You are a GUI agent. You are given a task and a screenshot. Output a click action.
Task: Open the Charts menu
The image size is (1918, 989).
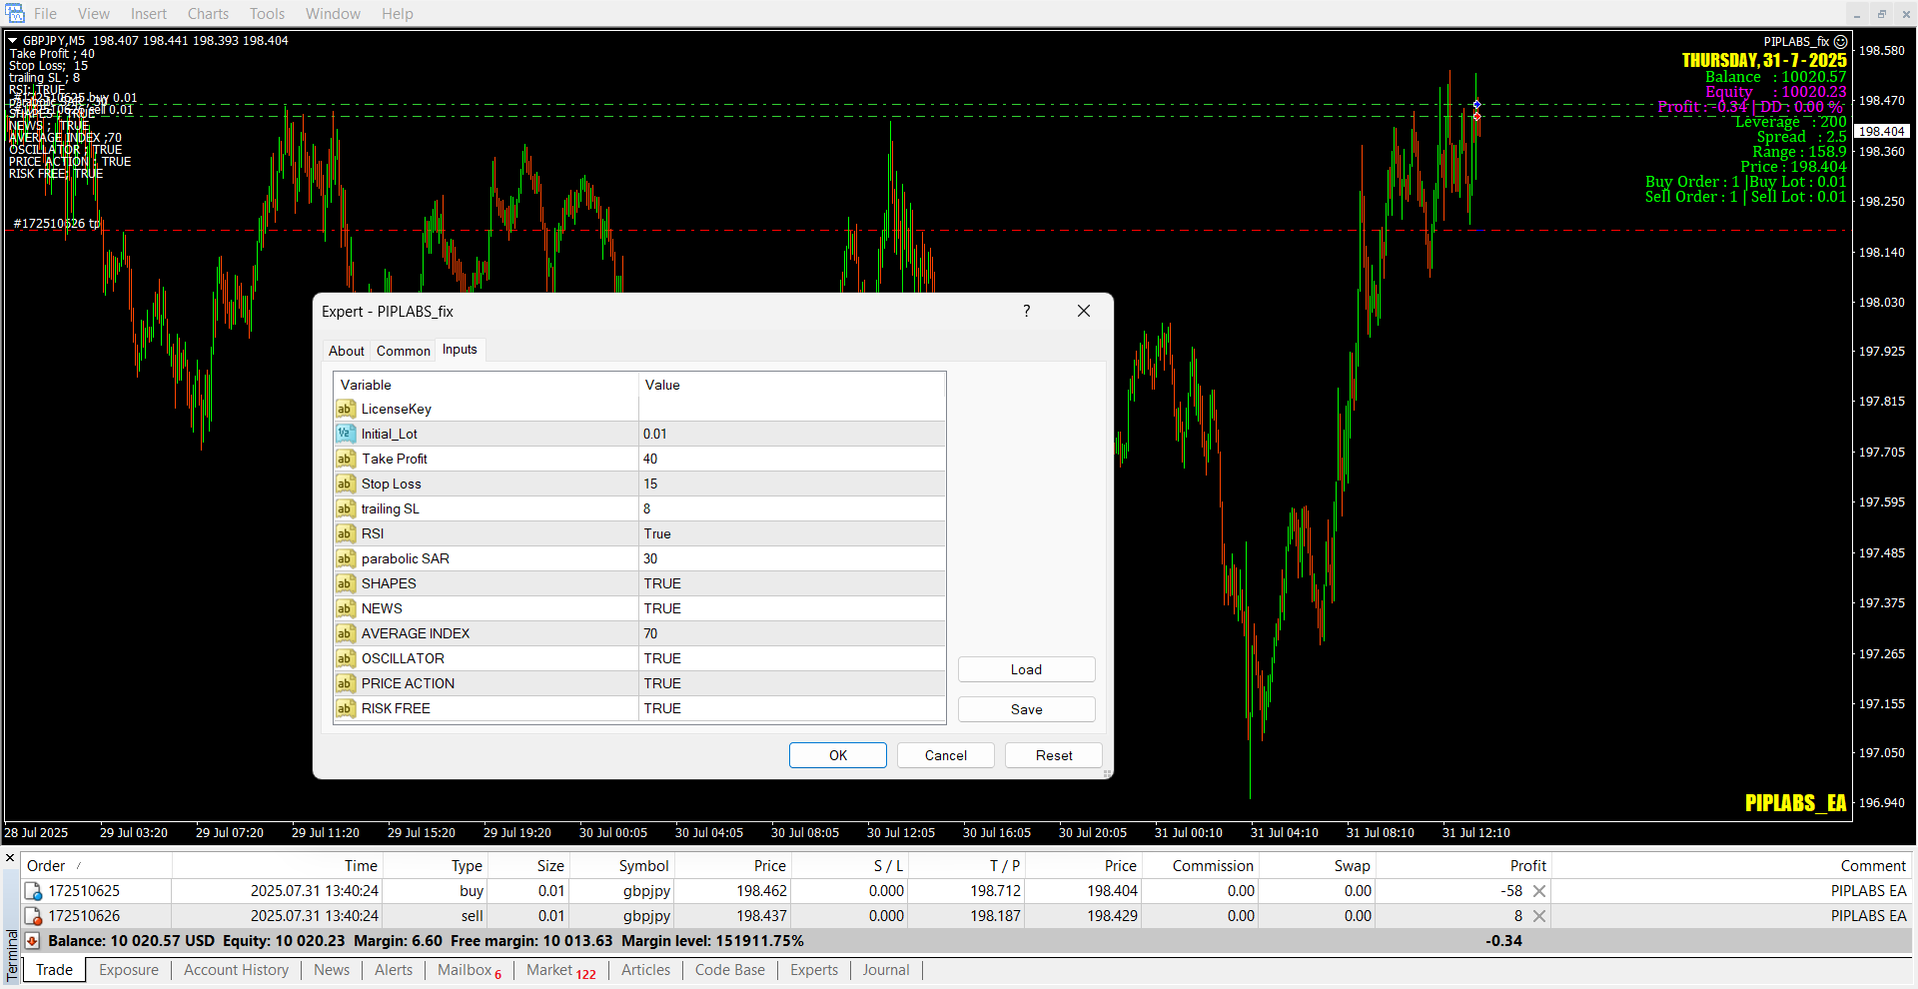(x=208, y=14)
